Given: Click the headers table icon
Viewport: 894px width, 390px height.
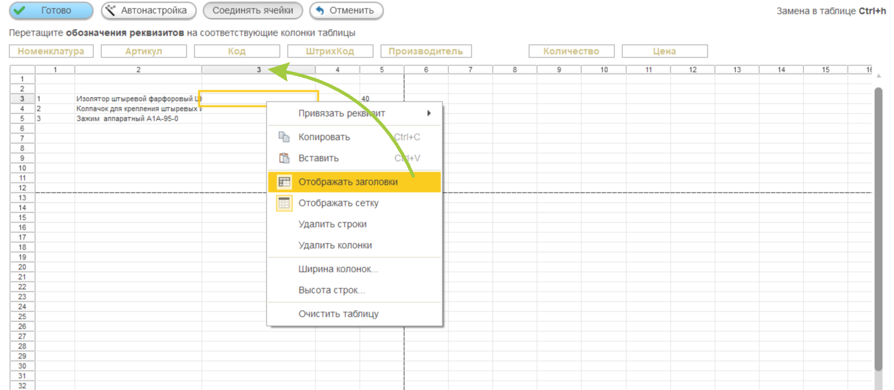Looking at the screenshot, I should pyautogui.click(x=284, y=182).
